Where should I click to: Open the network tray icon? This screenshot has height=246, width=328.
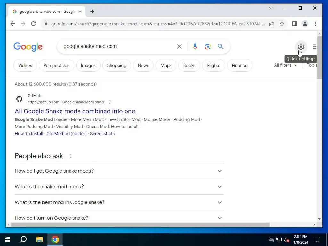point(279,240)
